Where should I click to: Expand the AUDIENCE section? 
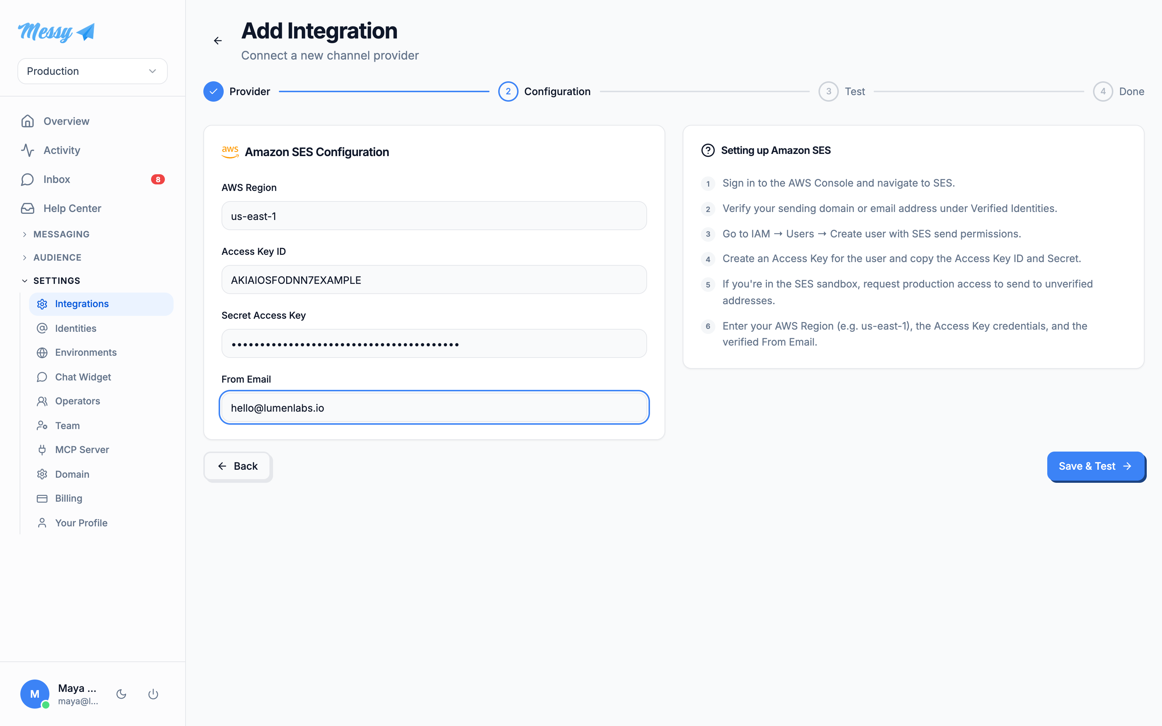tap(52, 257)
